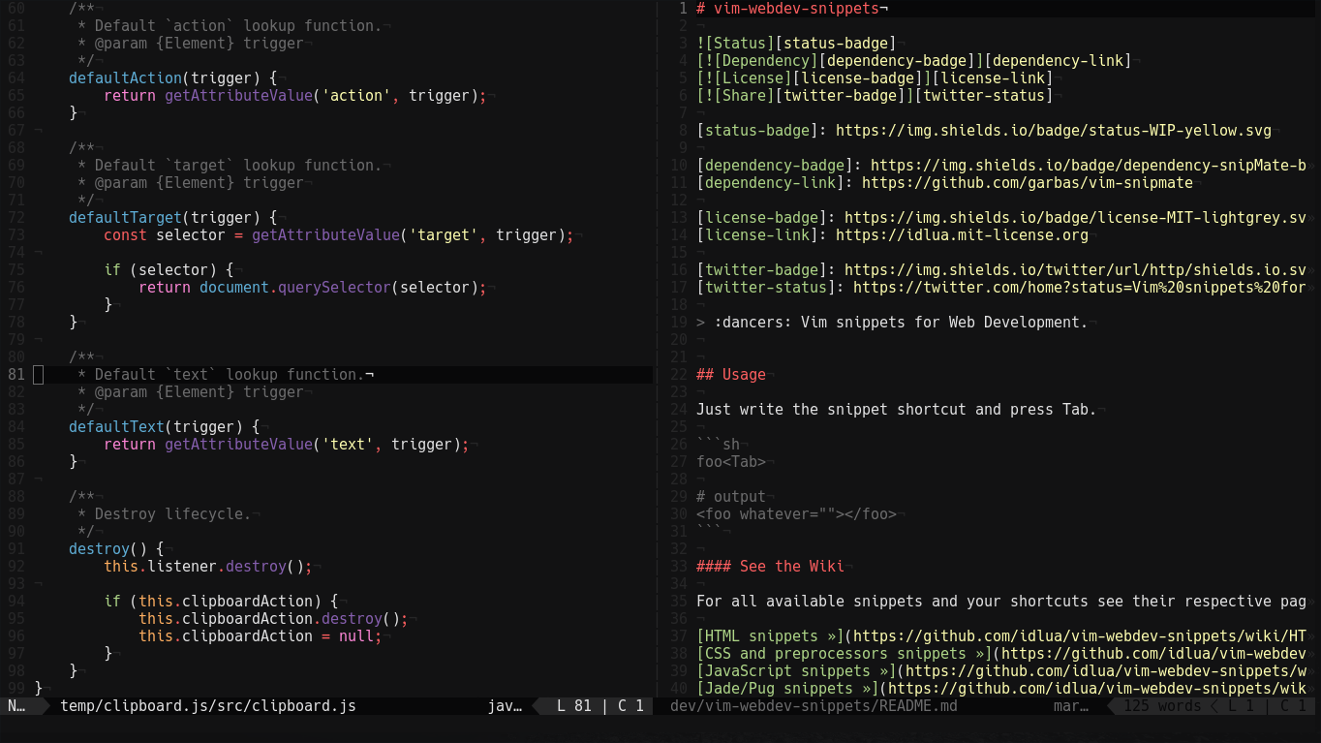Click the defaultAction function name

pos(125,77)
